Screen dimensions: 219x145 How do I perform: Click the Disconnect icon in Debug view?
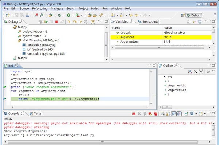tap(62, 22)
